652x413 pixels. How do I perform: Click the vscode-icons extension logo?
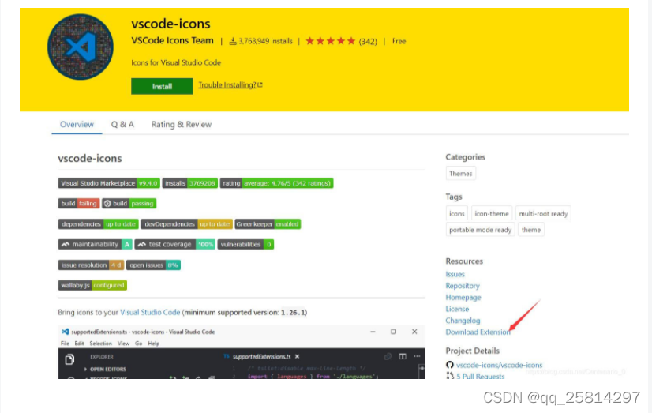(81, 47)
